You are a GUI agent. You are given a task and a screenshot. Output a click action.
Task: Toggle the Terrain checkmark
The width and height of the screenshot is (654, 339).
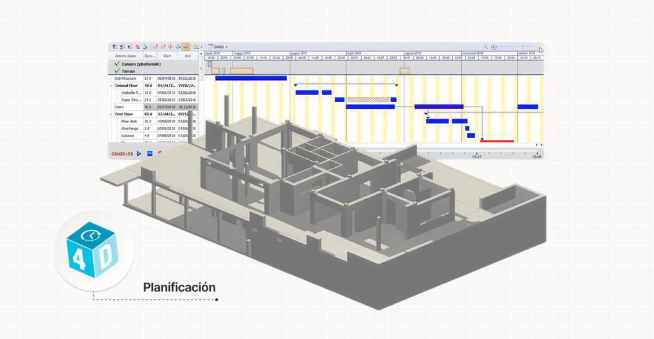(x=117, y=72)
